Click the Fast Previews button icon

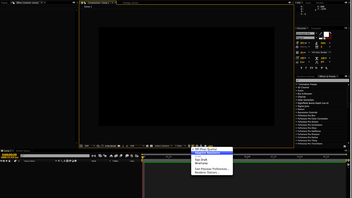pyautogui.click(x=193, y=146)
